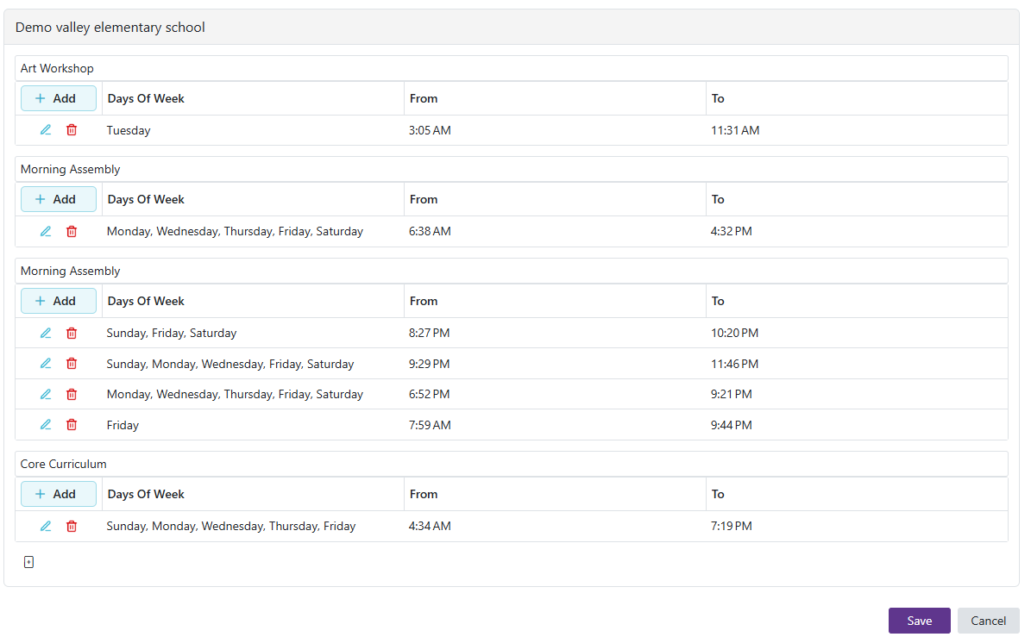
Task: Delete the row running 6:52 PM to 9:21 PM
Action: [x=72, y=394]
